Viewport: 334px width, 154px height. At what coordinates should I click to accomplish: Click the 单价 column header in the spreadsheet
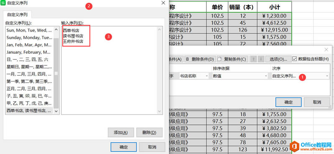click(217, 7)
